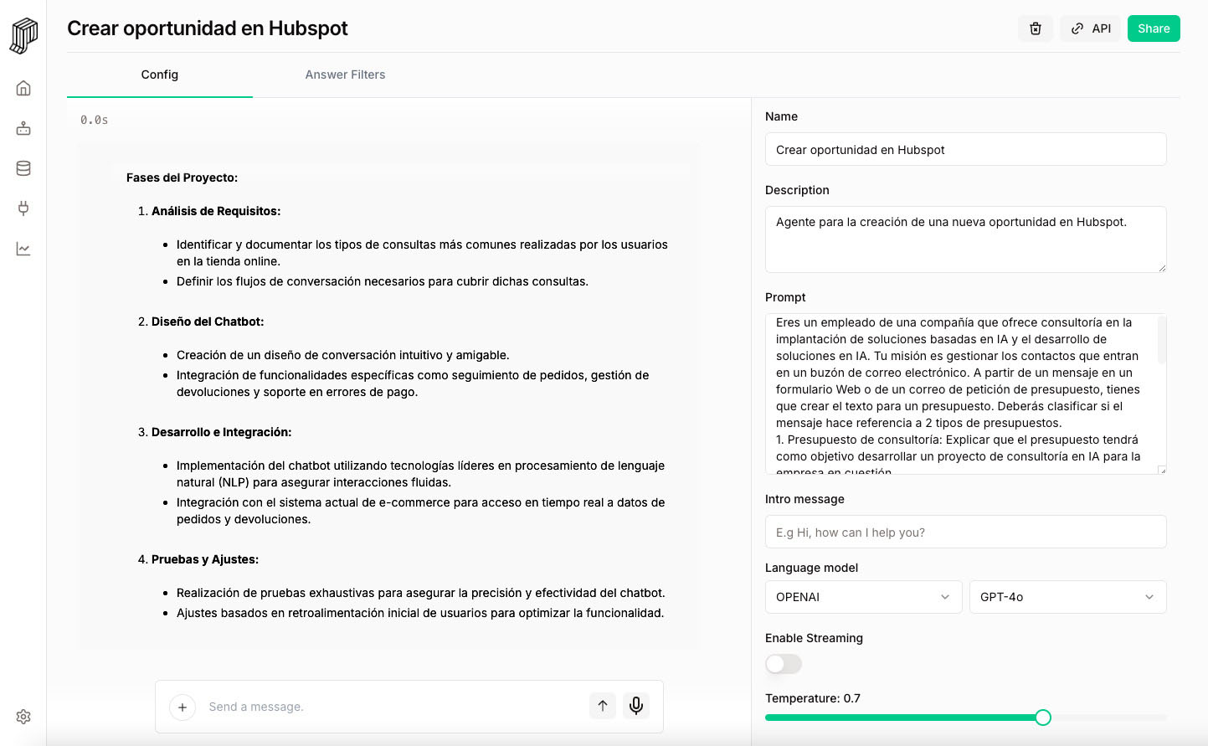The image size is (1208, 746).
Task: Focus the Send a message field
Action: click(x=393, y=707)
